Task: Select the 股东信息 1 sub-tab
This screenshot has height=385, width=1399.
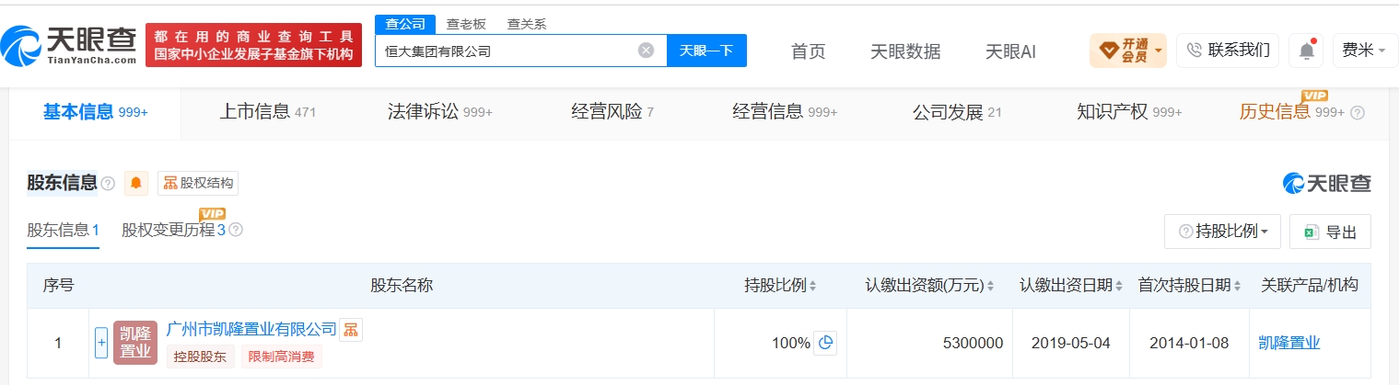Action: [63, 230]
